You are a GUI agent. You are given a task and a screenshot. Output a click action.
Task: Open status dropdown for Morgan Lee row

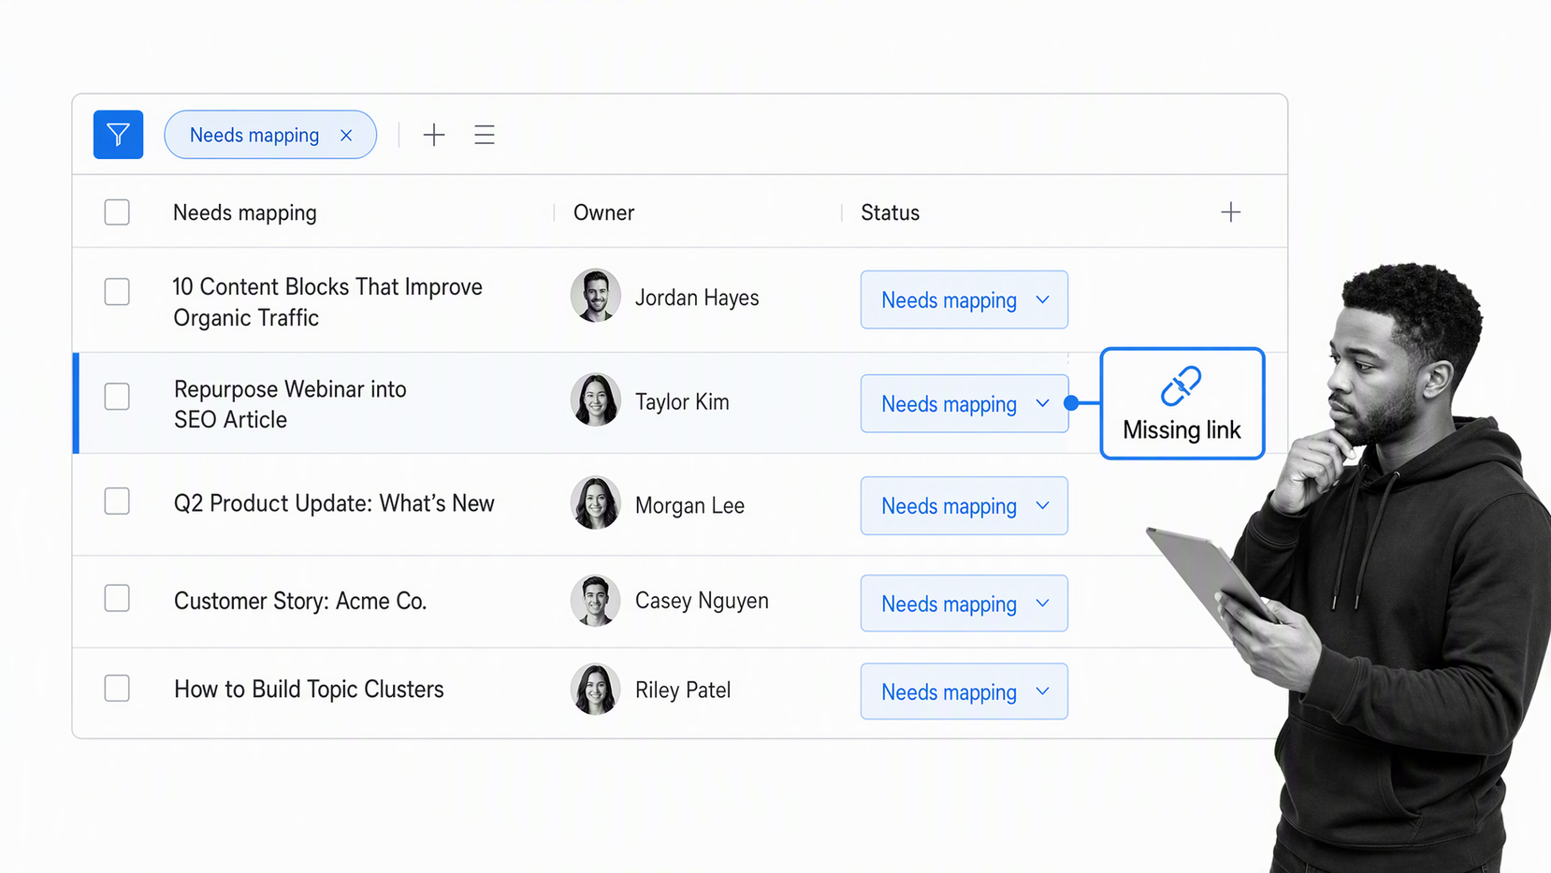(964, 506)
